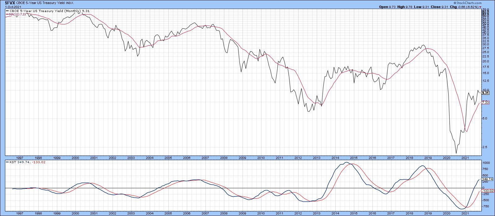Click the boxed 9.31 price axis label
The height and width of the screenshot is (216, 495).
[x=486, y=93]
